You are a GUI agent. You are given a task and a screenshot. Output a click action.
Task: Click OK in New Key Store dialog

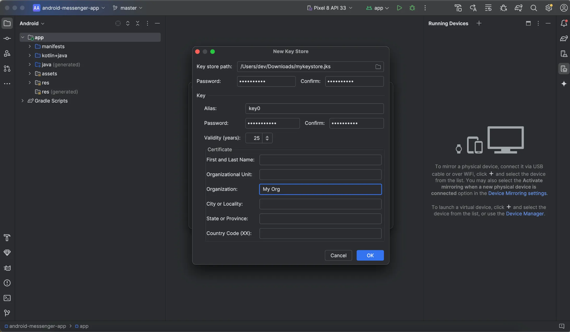tap(370, 255)
